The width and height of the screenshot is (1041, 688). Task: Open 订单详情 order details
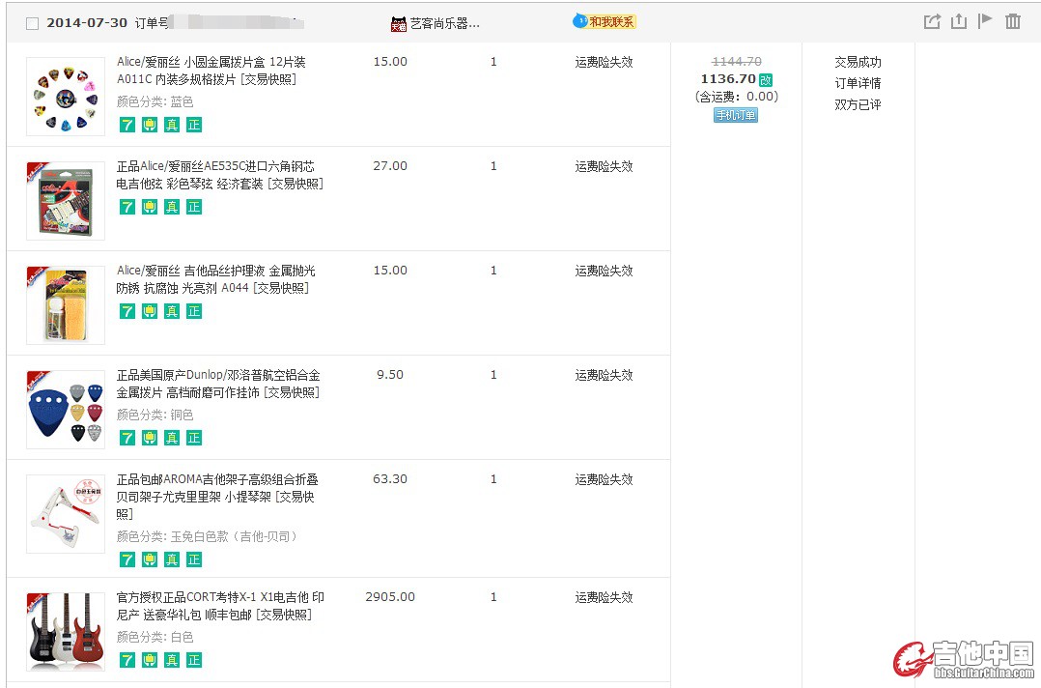(858, 83)
